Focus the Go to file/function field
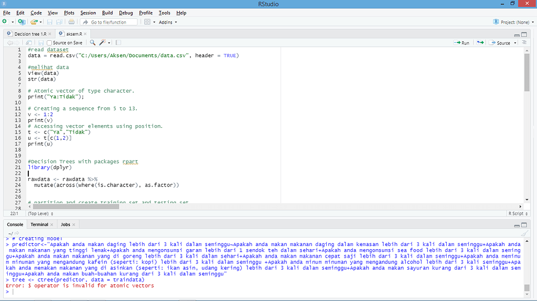 tap(109, 22)
